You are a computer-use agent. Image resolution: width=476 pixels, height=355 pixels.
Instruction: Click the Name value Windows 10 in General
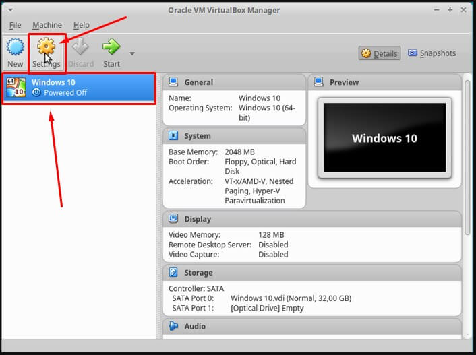(260, 98)
